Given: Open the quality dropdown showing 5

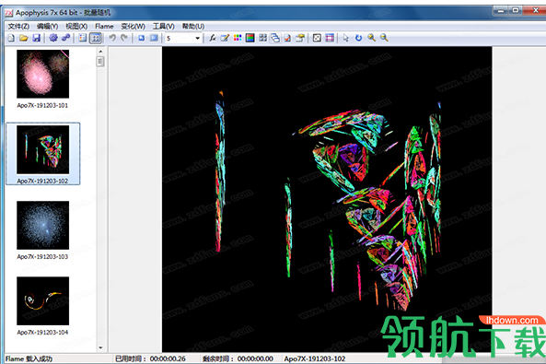Looking at the screenshot, I should (x=197, y=38).
